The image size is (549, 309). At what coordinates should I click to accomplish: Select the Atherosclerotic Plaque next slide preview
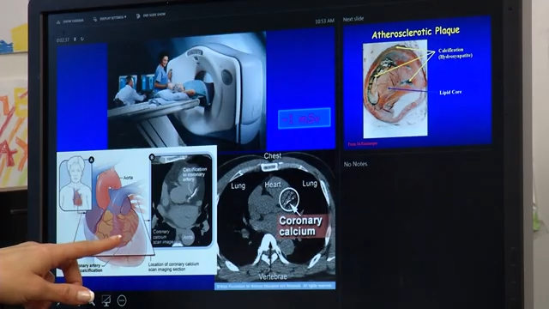pos(418,83)
